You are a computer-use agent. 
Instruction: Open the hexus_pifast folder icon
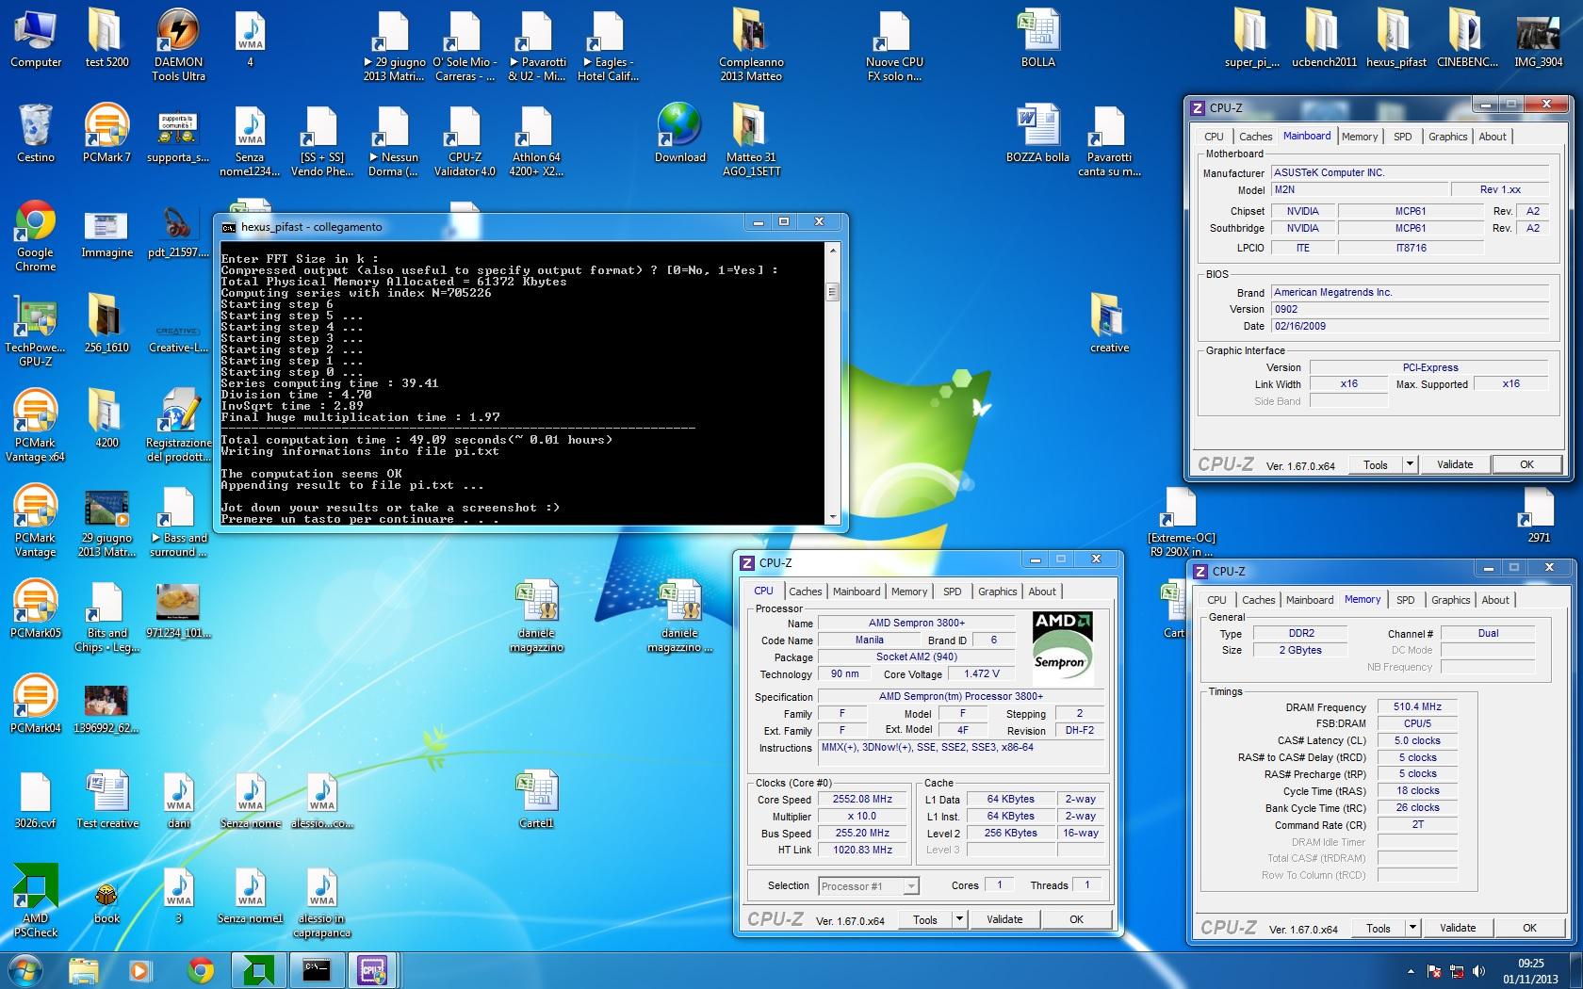(x=1395, y=40)
